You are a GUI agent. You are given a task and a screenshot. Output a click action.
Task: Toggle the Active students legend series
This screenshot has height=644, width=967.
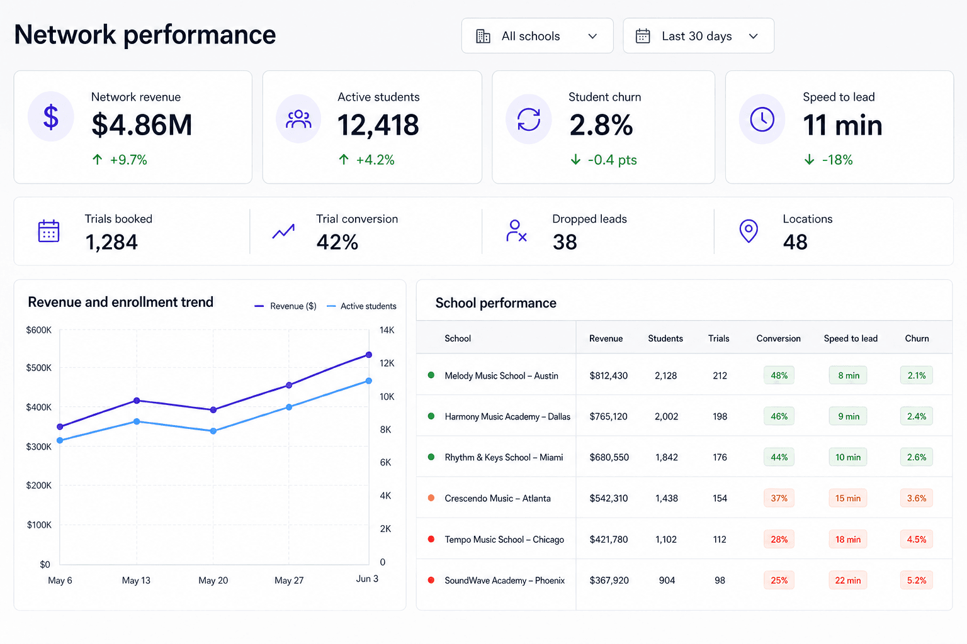click(362, 306)
